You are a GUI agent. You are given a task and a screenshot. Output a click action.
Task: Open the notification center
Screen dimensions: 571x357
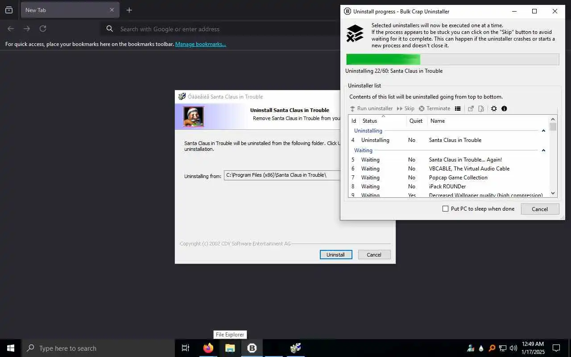556,348
